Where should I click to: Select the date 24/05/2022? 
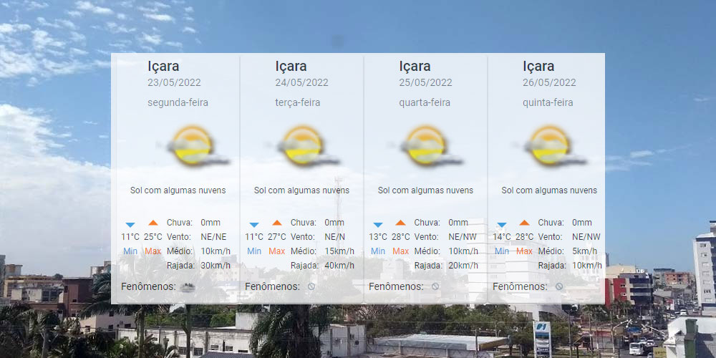click(x=301, y=82)
